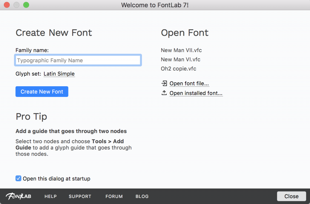Go to SUPPORT in the footer bar
Viewport: 310px width, 204px height.
click(80, 196)
